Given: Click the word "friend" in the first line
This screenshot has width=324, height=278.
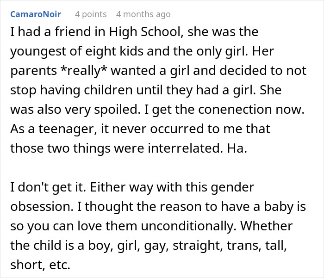Looking at the screenshot, I should (62, 33).
